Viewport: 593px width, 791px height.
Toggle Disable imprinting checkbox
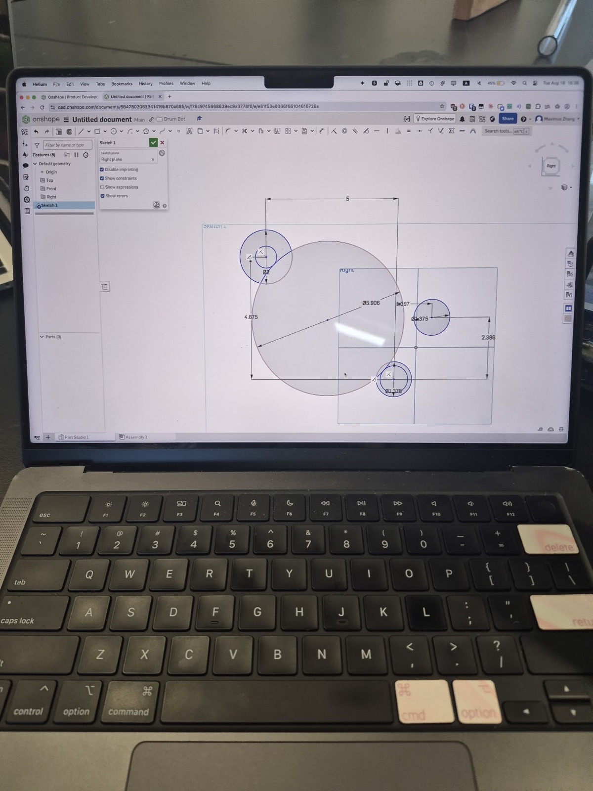tap(102, 170)
